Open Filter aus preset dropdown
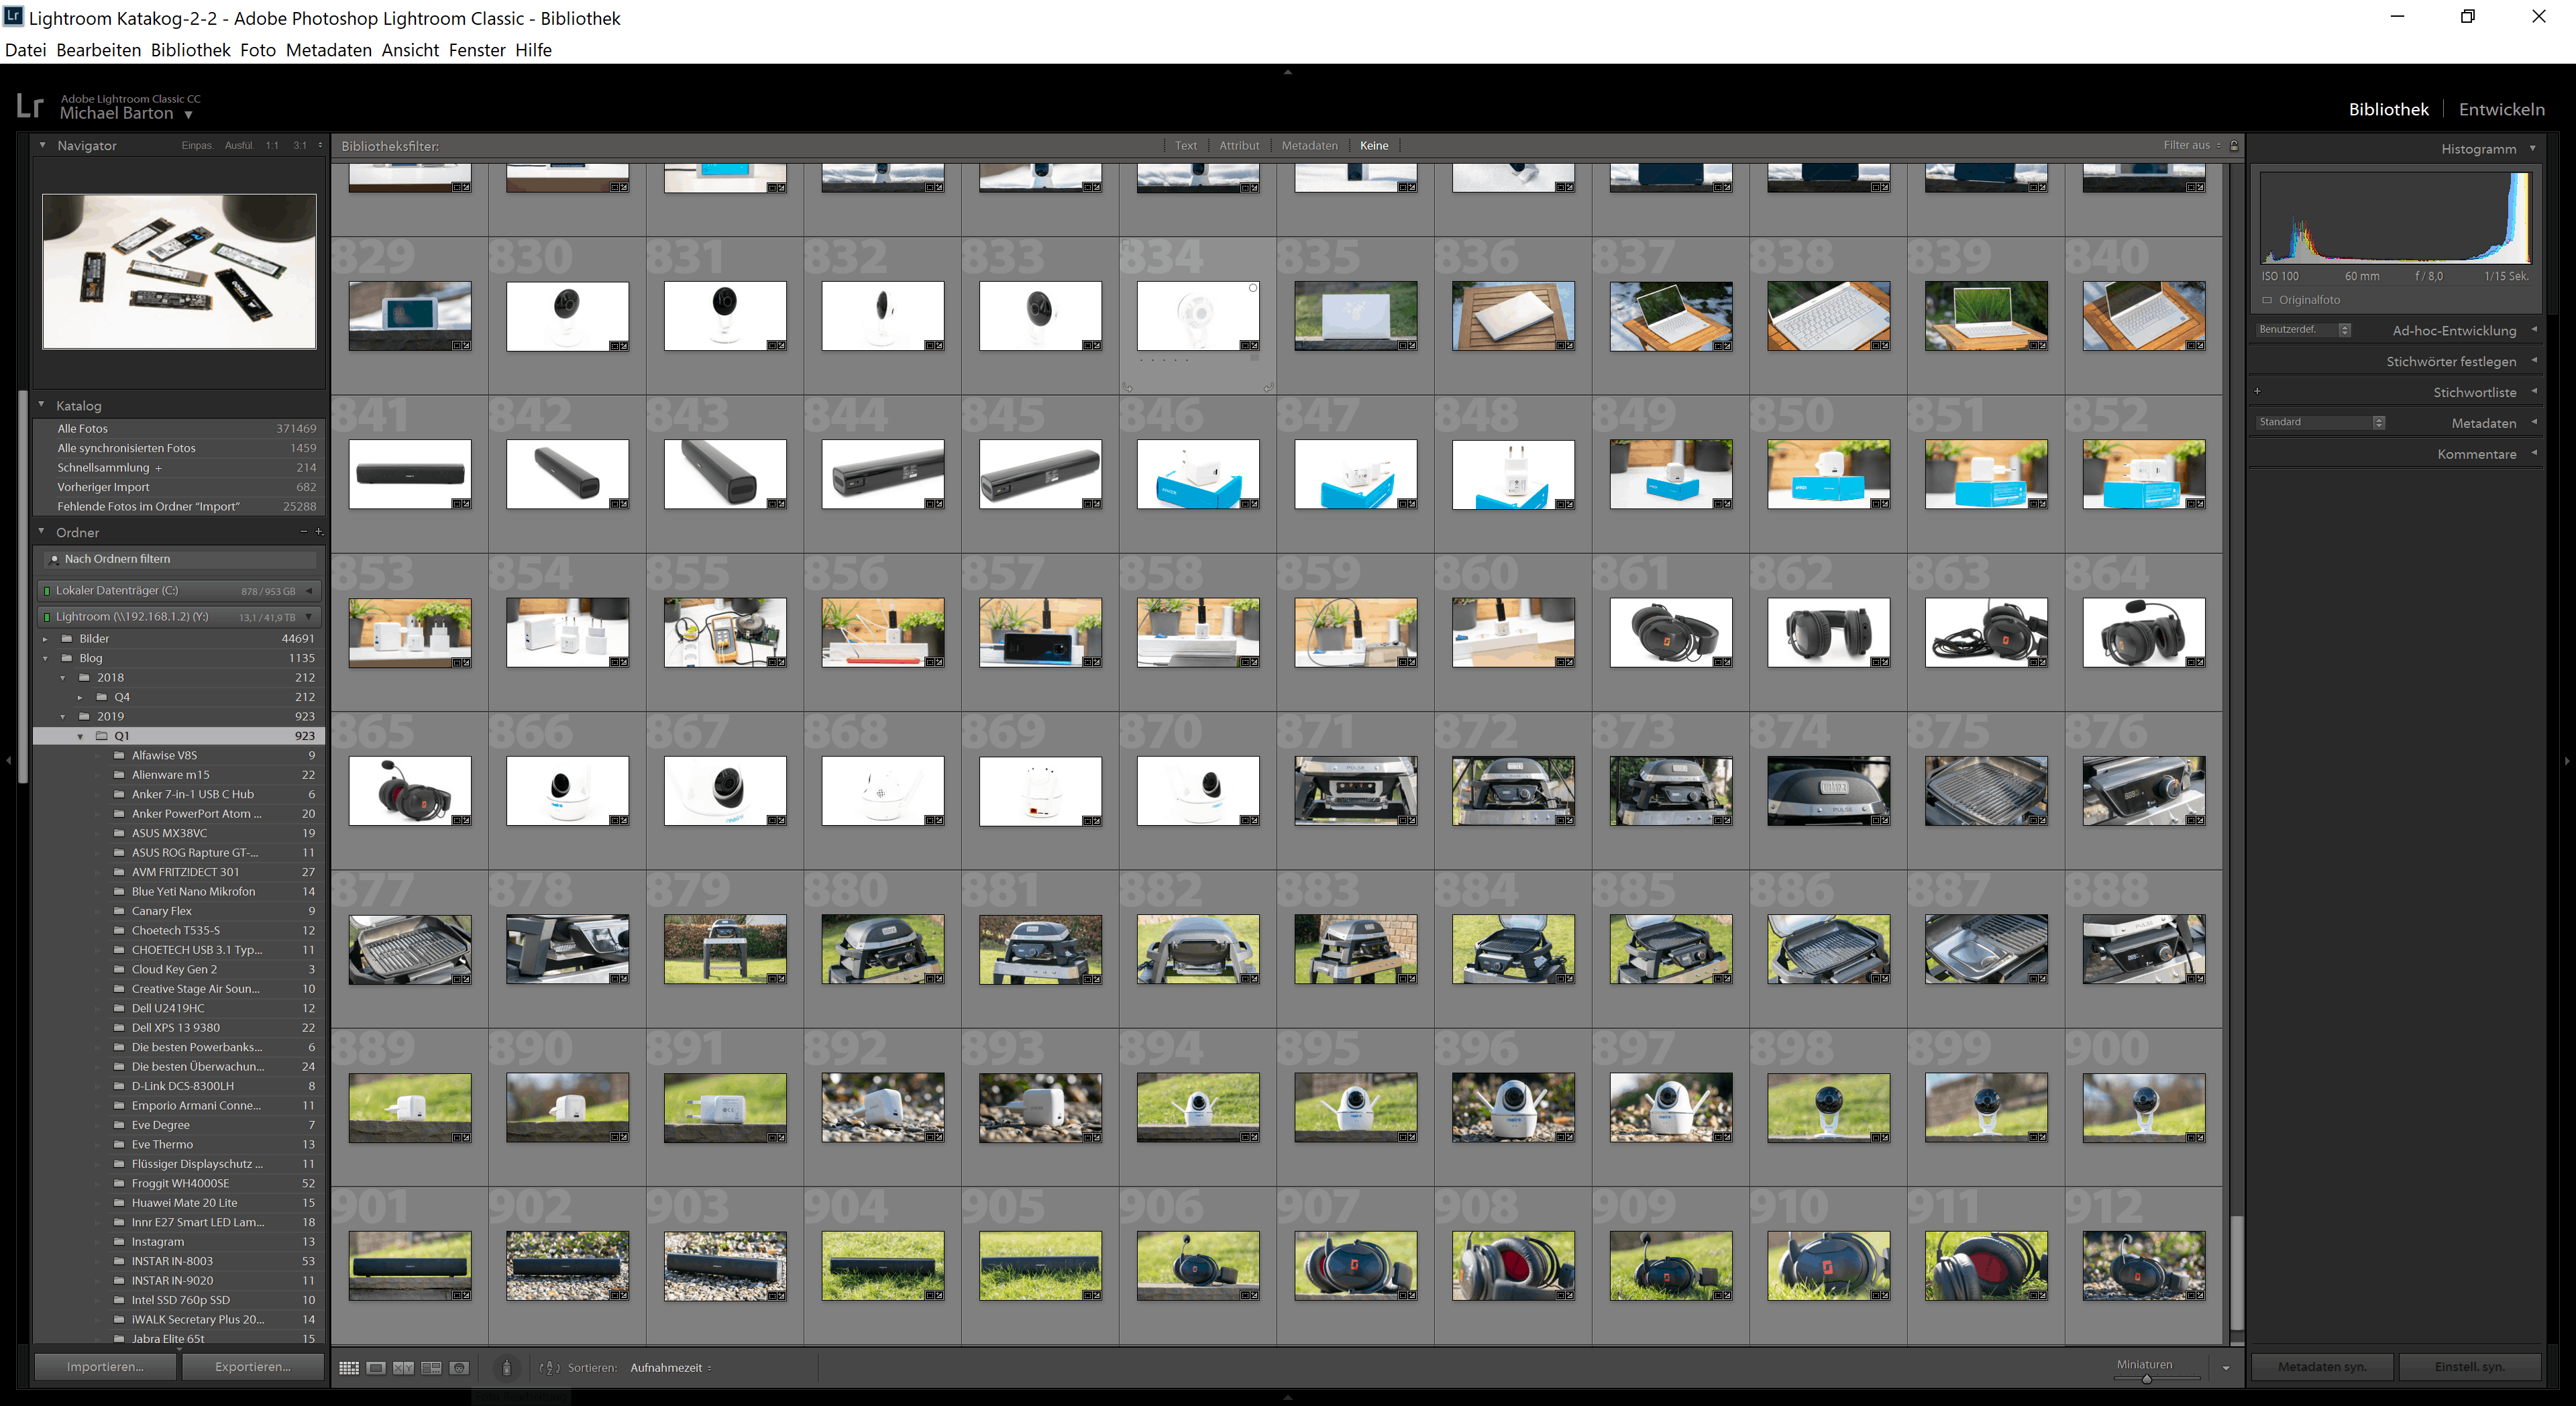This screenshot has height=1406, width=2576. tap(2192, 146)
